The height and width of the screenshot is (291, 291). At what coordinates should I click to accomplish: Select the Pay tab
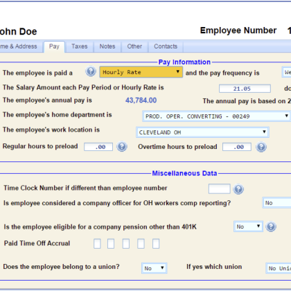pos(54,47)
